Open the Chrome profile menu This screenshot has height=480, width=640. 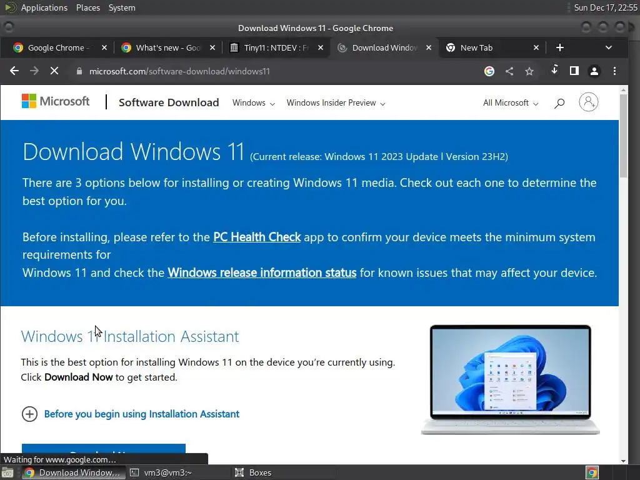coord(594,71)
